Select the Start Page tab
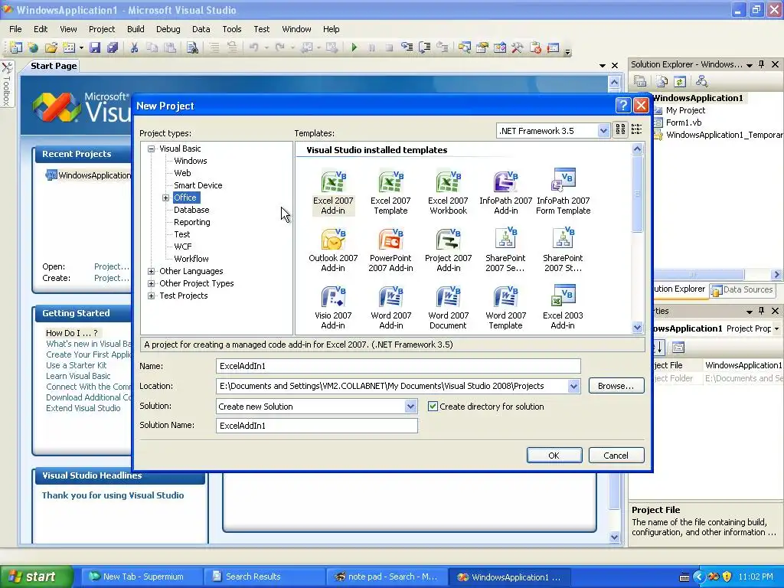The image size is (784, 588). pyautogui.click(x=54, y=66)
